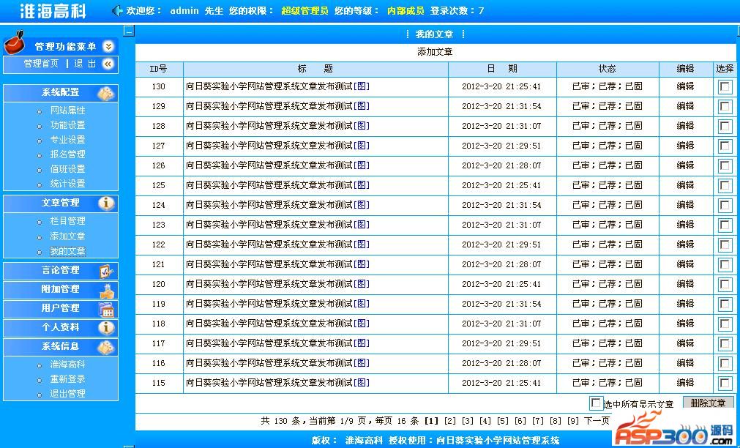Screen dimensions: 740x448
Task: Open 我的文章 in the sidebar
Action: [67, 251]
